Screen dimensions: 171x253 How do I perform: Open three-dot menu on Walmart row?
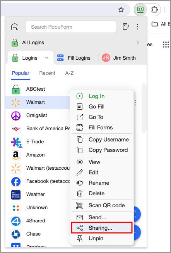[x=136, y=102]
